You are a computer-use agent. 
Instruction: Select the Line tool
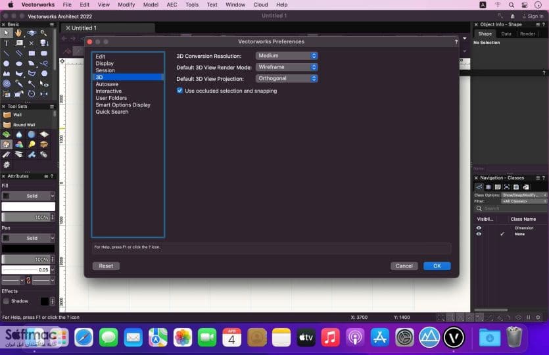(x=7, y=53)
